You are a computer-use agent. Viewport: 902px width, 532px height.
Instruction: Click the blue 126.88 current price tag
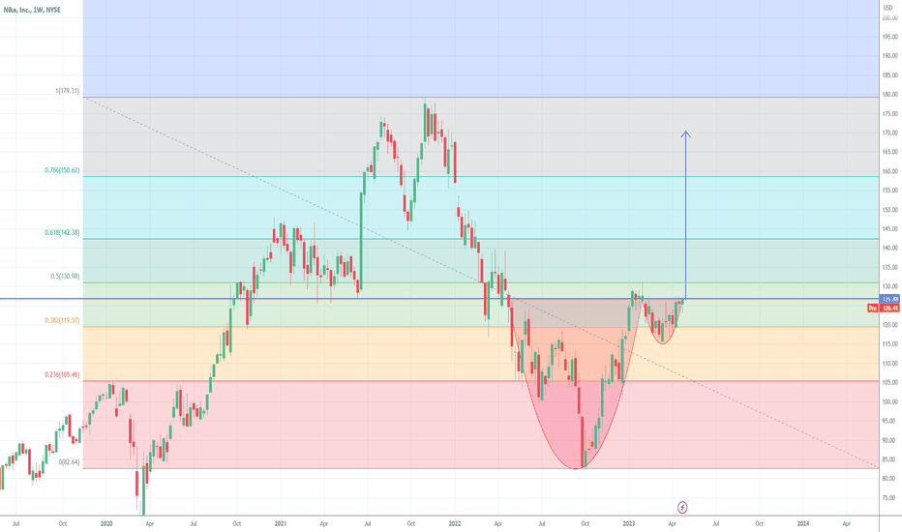pos(889,299)
